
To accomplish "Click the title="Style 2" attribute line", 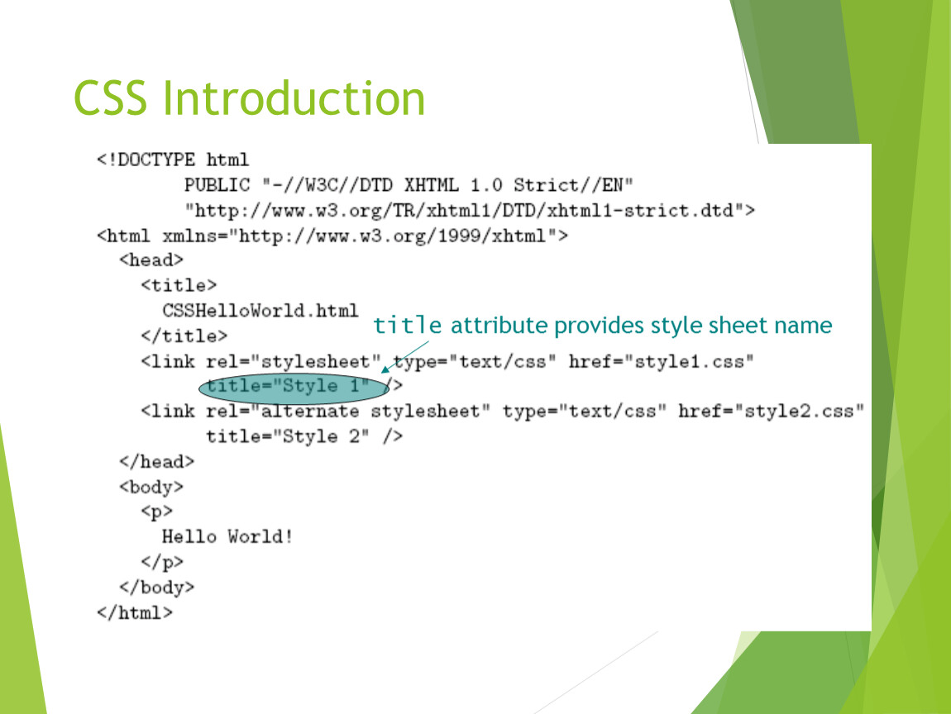I will coord(304,436).
